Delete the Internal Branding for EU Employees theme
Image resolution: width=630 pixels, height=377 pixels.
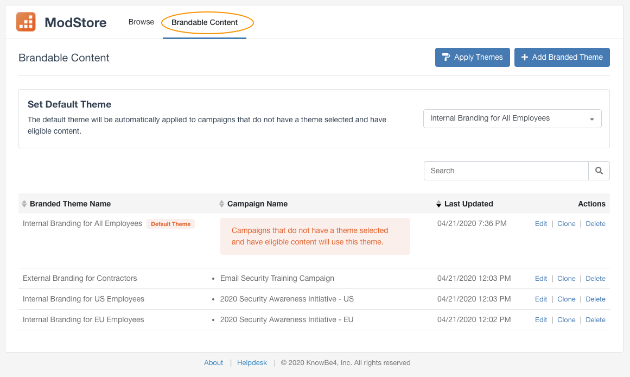point(595,319)
